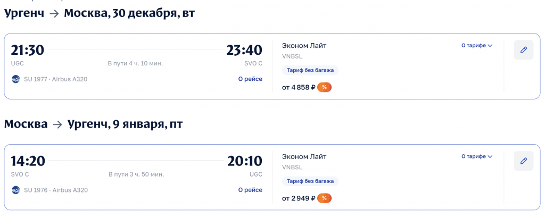The height and width of the screenshot is (217, 545).
Task: Click the Aeroflot logo next to SU 1976
Action: tap(15, 190)
